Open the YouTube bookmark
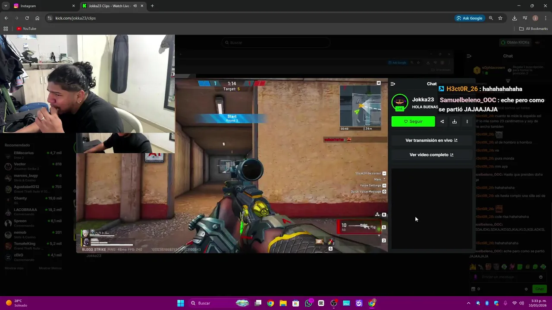The width and height of the screenshot is (552, 310). click(x=26, y=29)
